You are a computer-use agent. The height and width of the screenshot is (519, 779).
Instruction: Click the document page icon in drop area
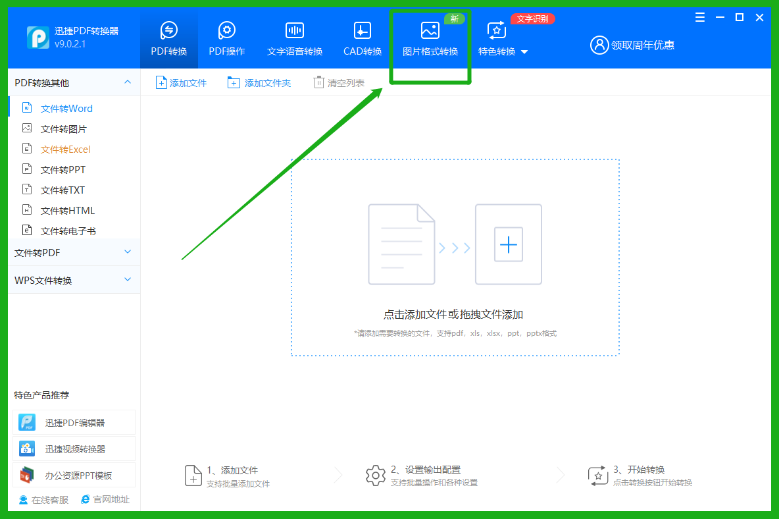[x=401, y=244]
